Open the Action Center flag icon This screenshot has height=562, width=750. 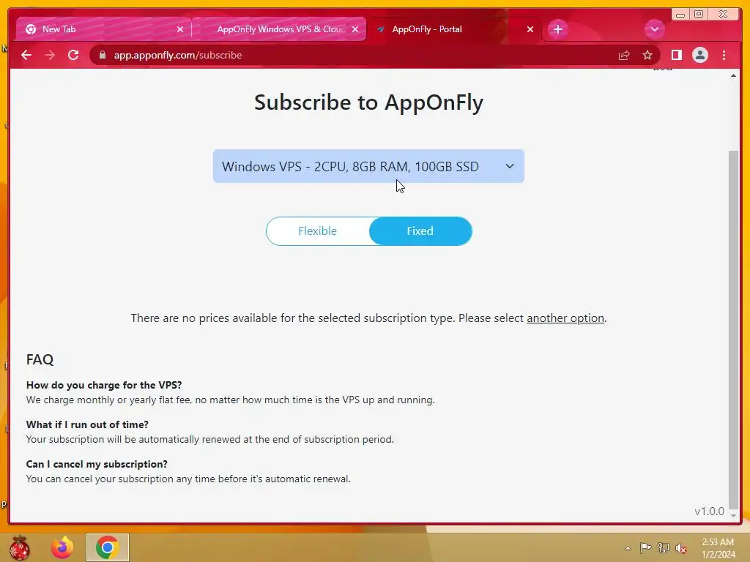click(646, 547)
